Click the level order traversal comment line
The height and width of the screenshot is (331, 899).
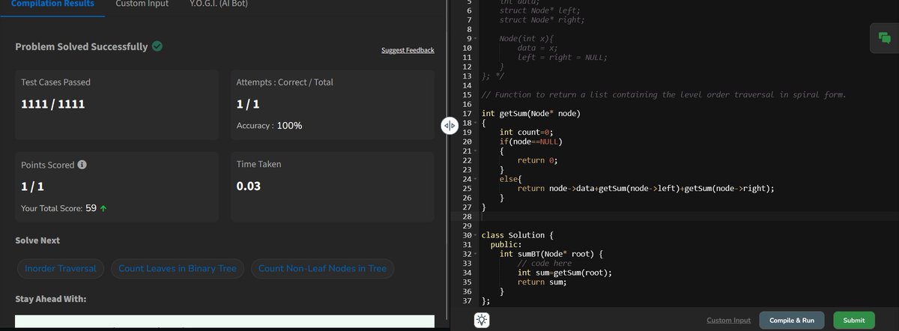(x=664, y=95)
